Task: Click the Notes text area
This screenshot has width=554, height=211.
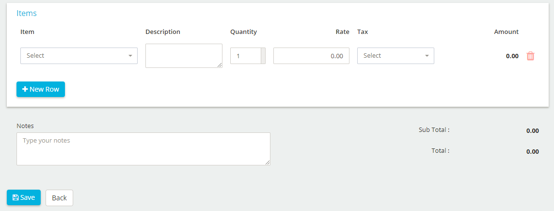Action: (143, 149)
